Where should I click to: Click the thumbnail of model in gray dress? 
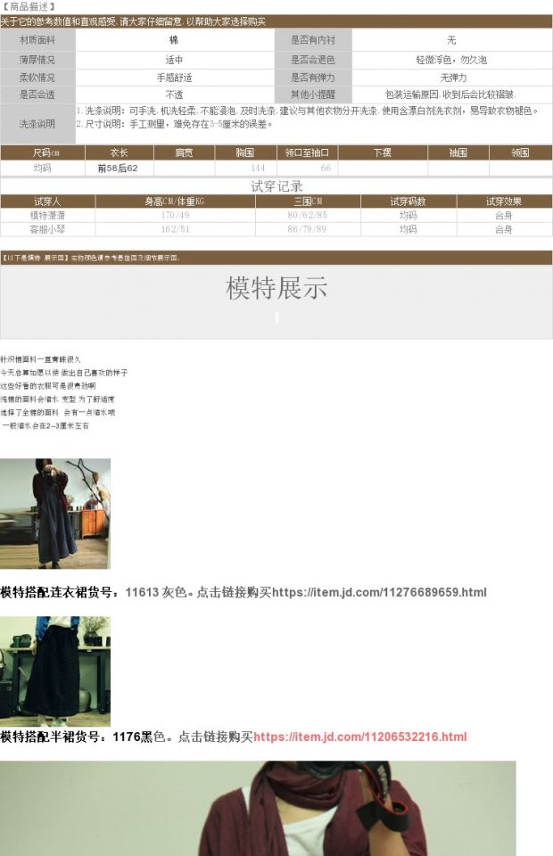(x=55, y=514)
